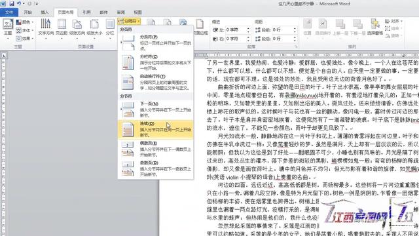Choose 分页符(P) page break option

[x=156, y=43]
